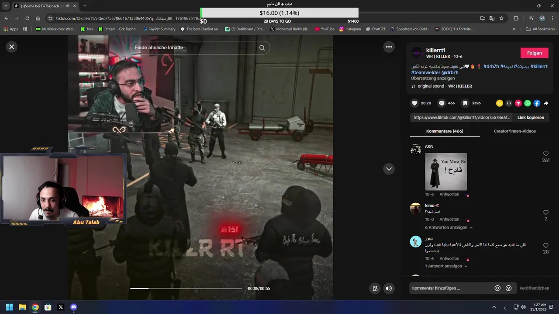Click the clip icon beside the volume button

(375, 288)
